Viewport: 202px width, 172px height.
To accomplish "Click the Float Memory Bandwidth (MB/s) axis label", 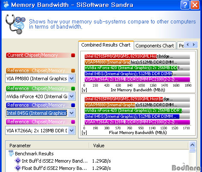I will pos(138,133).
